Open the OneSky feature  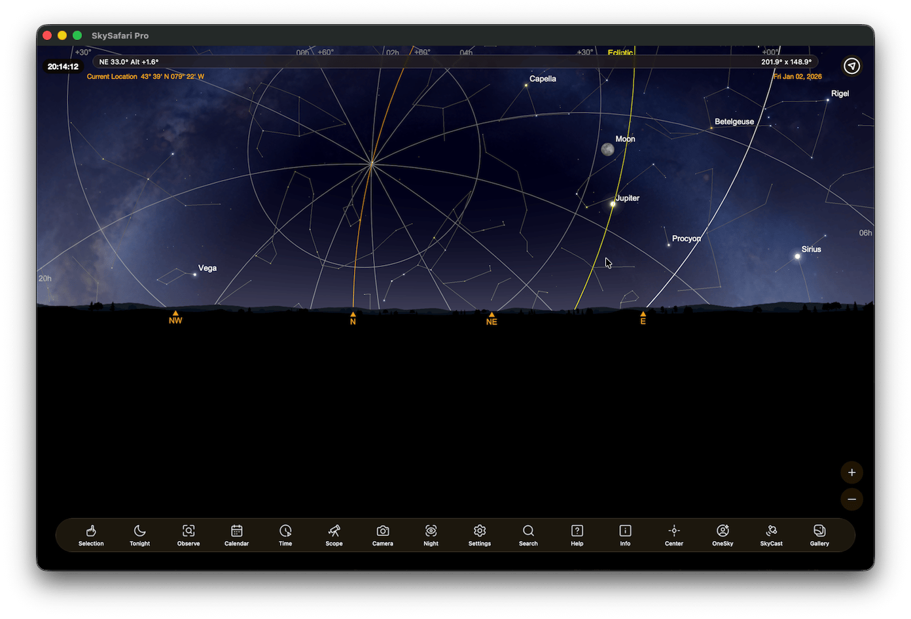[x=723, y=535]
